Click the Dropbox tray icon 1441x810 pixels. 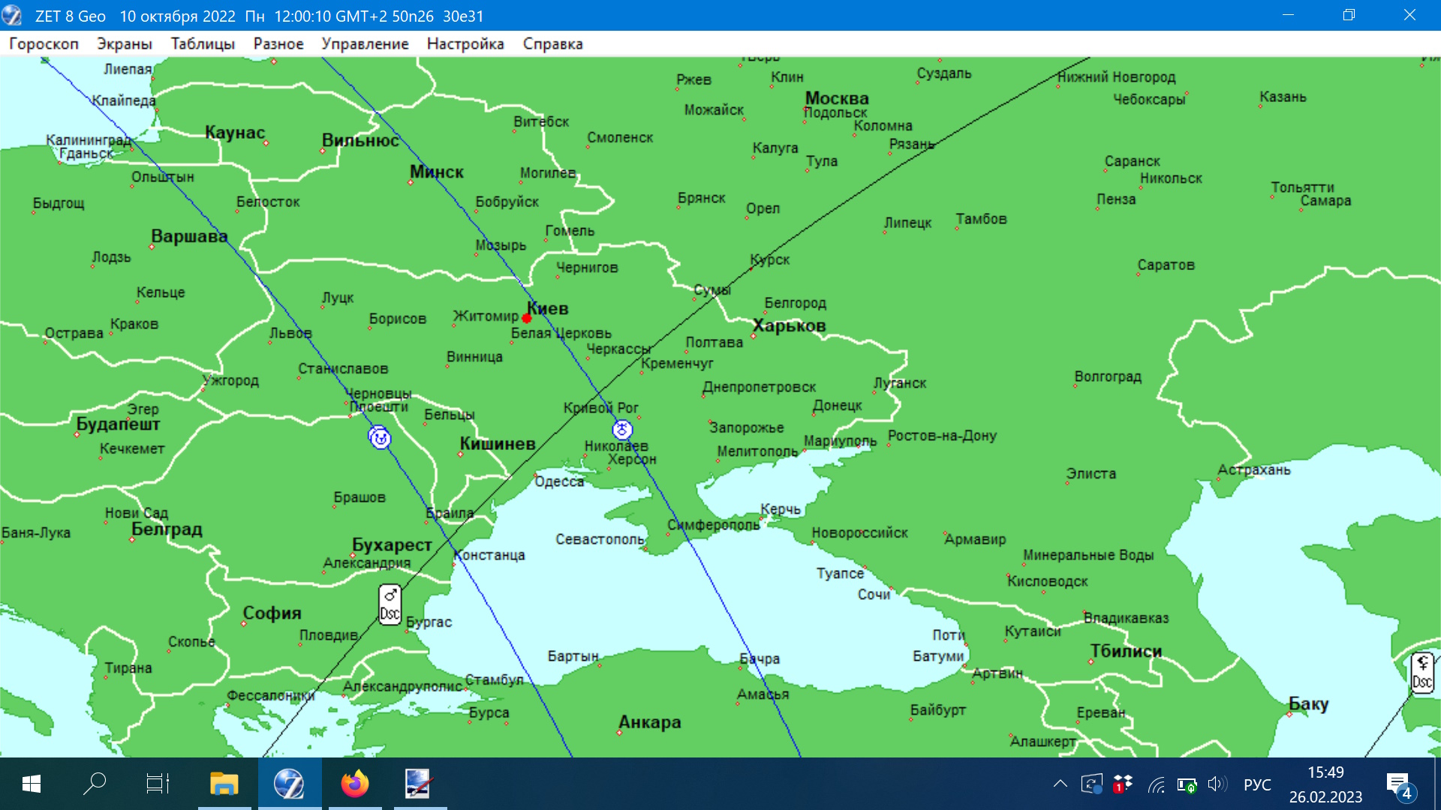coord(1123,784)
